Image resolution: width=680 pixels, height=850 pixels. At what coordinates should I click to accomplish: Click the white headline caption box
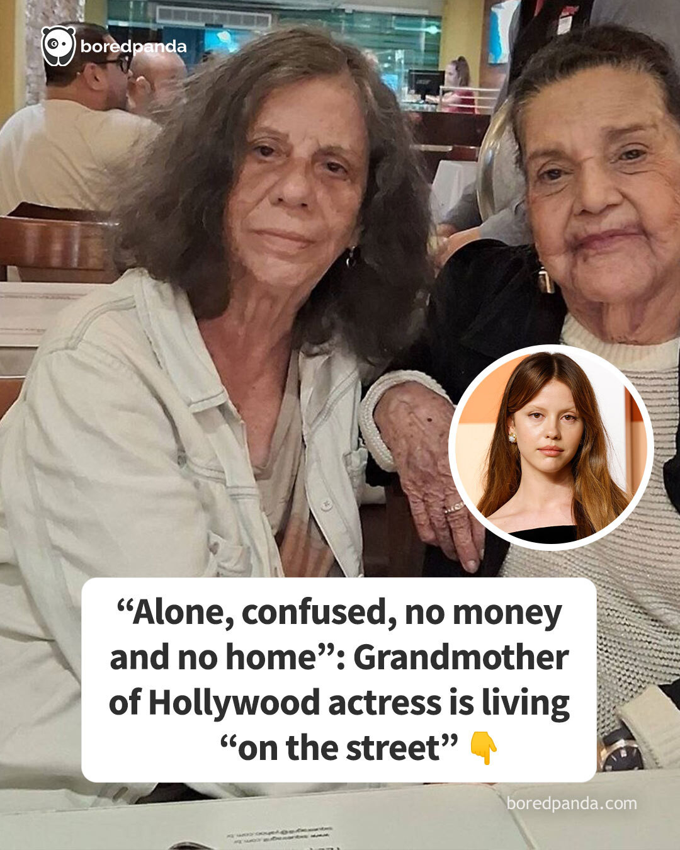[x=339, y=680]
